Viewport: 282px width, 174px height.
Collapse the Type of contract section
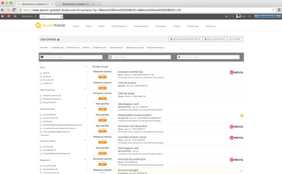coord(85,89)
